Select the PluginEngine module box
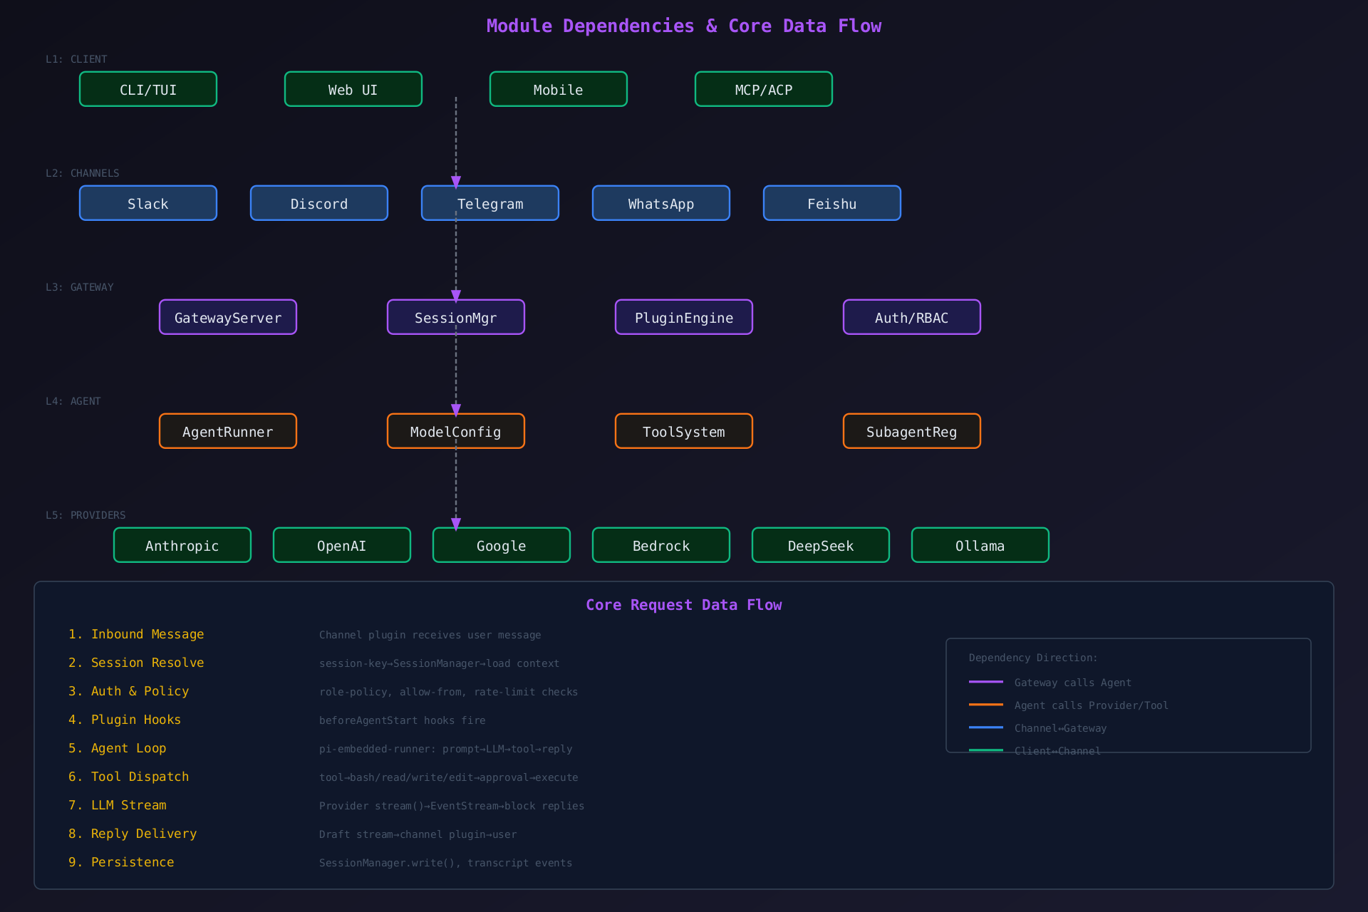Viewport: 1368px width, 912px height. pos(684,317)
